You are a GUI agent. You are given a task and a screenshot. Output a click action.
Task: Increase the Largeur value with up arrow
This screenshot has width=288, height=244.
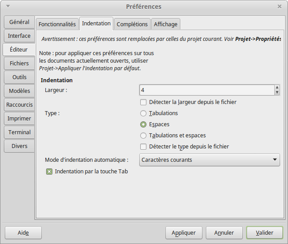(x=277, y=88)
